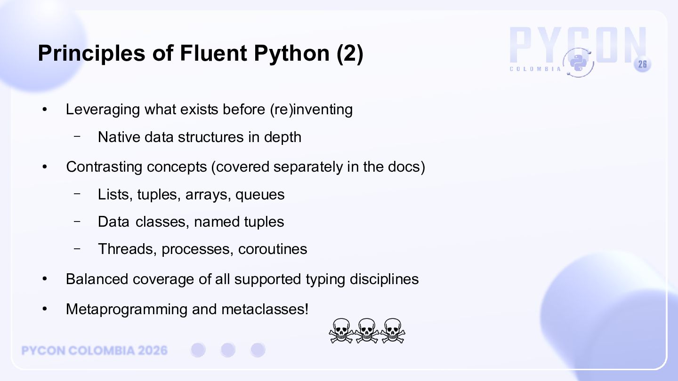Image resolution: width=678 pixels, height=381 pixels.
Task: Click the Python logo in PyCon header
Action: click(x=579, y=63)
